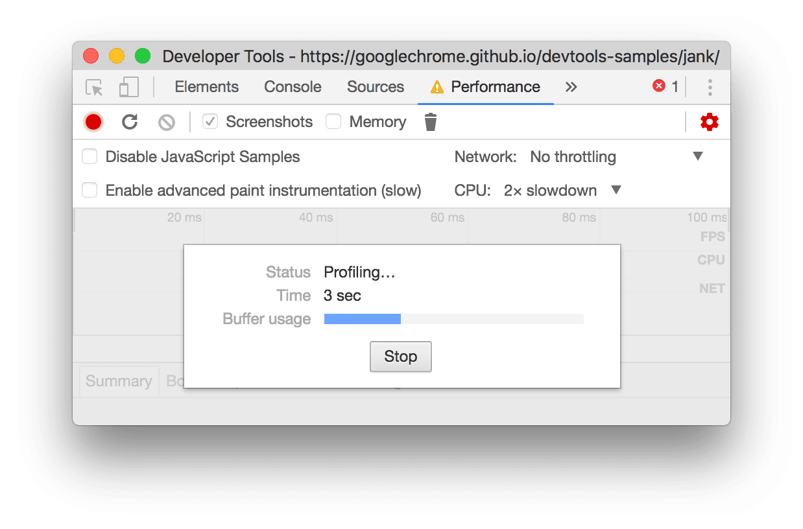Screen dimensions: 803x529
Task: Select the inspect element cursor icon
Action: pyautogui.click(x=93, y=87)
